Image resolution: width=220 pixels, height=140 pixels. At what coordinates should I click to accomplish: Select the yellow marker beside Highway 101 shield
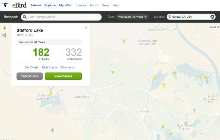[x=155, y=79]
